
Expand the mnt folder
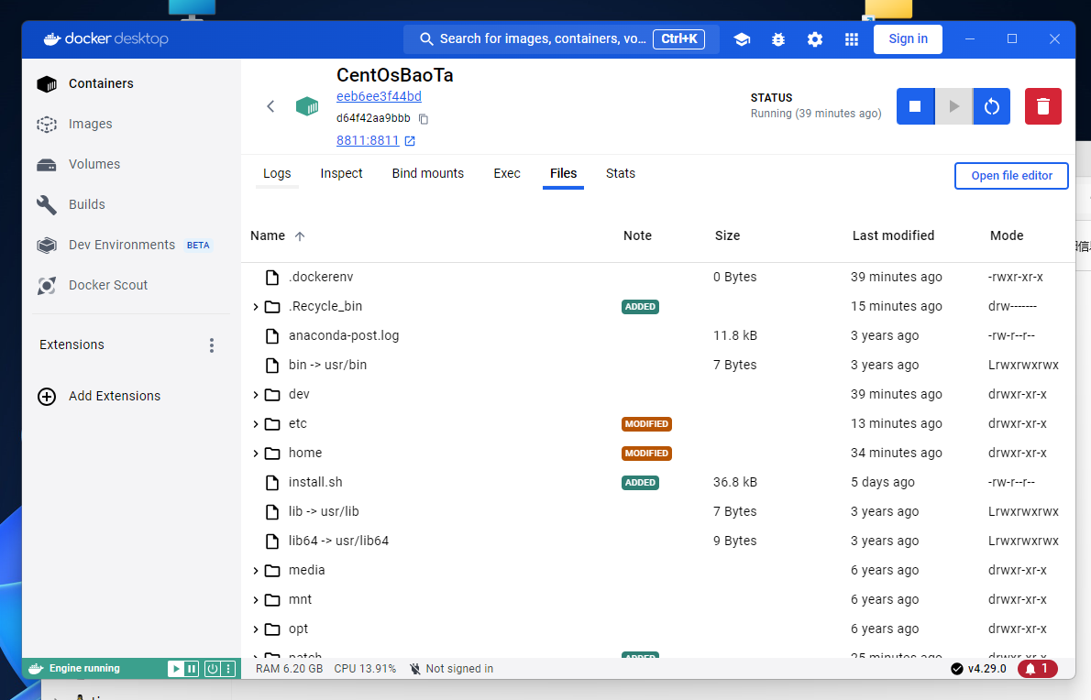click(x=256, y=600)
